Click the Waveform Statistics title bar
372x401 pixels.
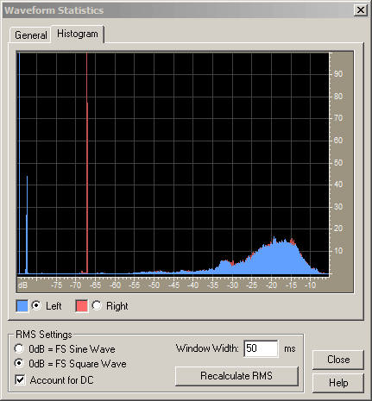point(179,10)
